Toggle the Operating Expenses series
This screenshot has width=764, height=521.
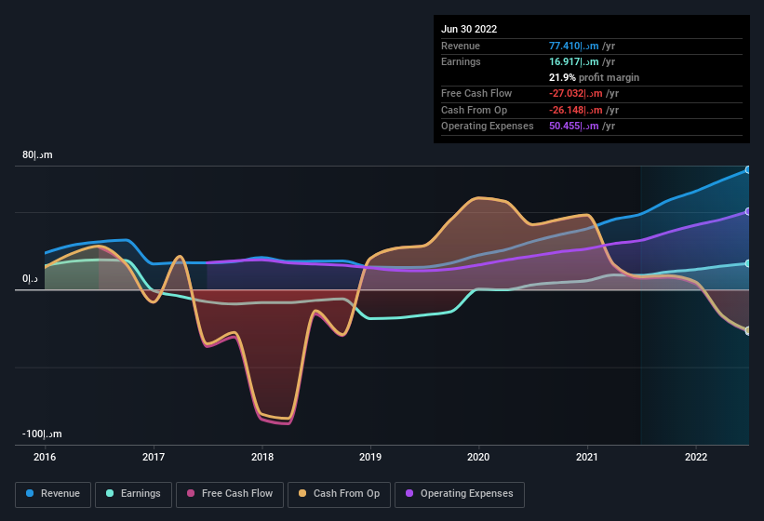tap(460, 494)
